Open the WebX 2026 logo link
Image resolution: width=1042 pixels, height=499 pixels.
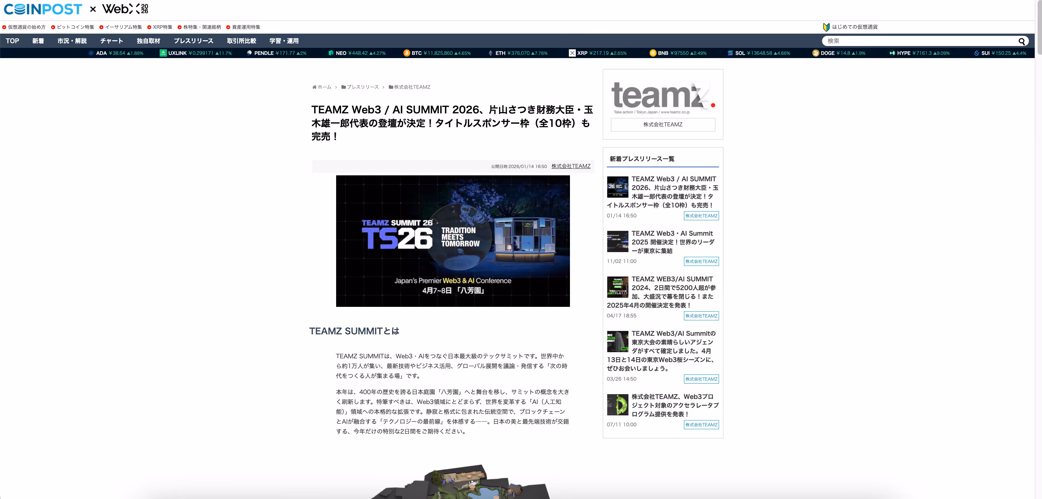(125, 8)
